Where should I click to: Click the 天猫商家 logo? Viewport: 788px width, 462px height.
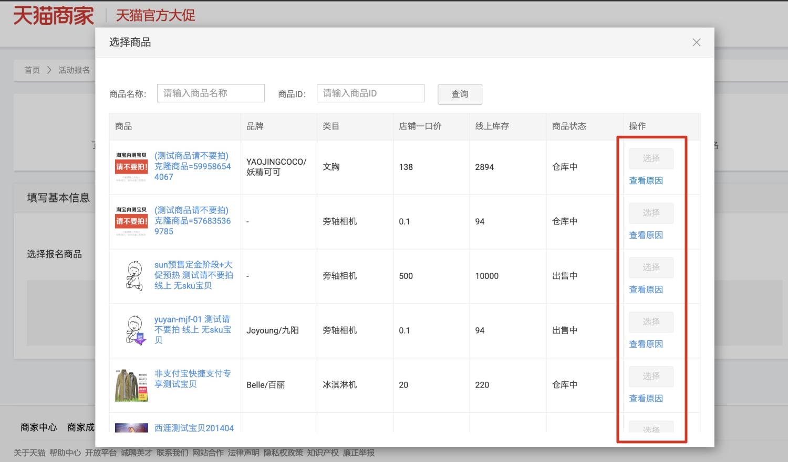pos(54,16)
